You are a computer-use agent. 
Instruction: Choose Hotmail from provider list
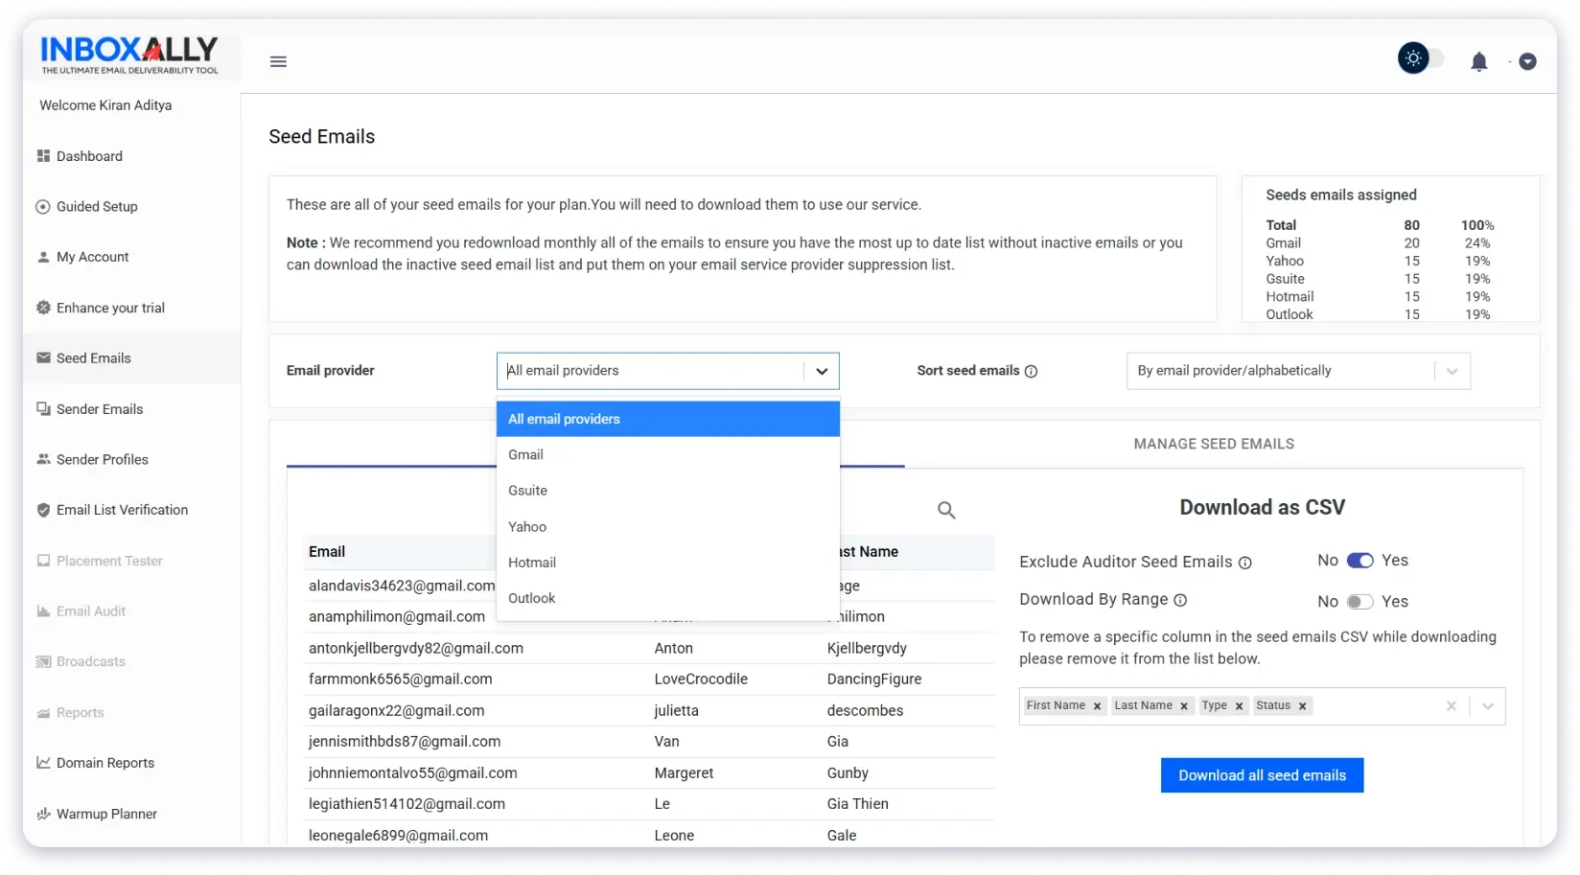point(668,562)
